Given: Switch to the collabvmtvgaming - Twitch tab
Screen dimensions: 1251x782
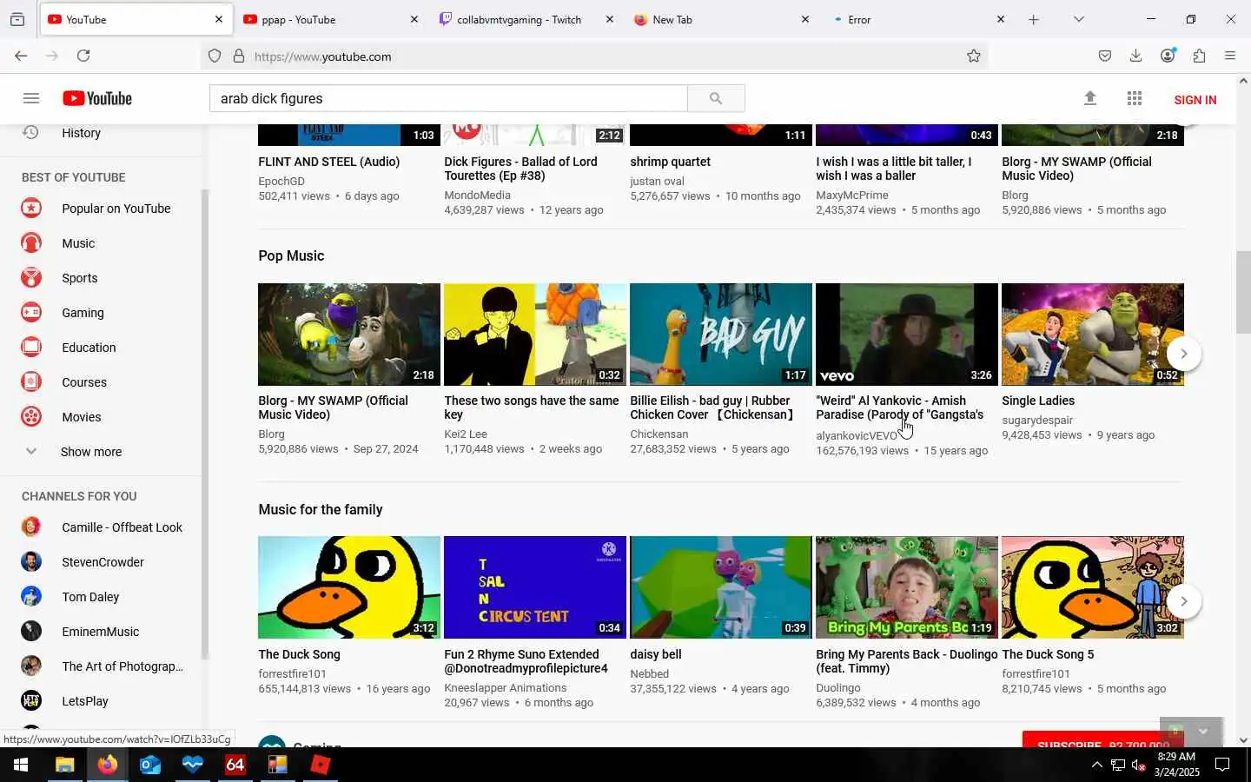Looking at the screenshot, I should (519, 19).
